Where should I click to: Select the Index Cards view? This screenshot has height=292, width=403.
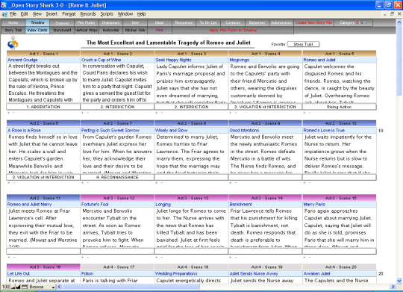pyautogui.click(x=37, y=30)
